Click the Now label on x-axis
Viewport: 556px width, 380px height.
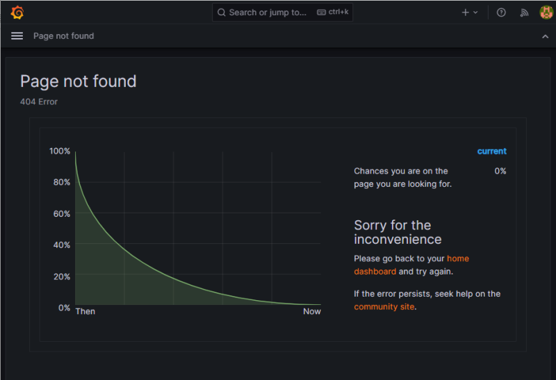tap(312, 311)
